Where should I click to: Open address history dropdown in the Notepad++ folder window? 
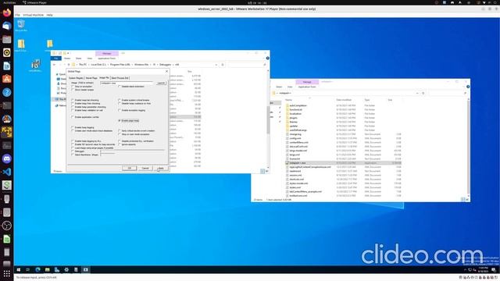[417, 93]
